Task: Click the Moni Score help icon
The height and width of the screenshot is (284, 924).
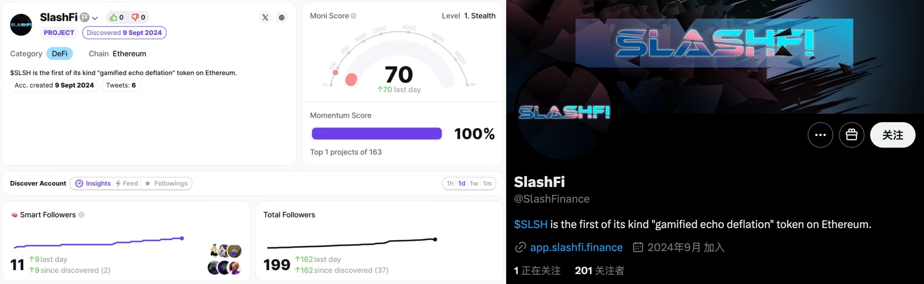Action: pos(354,16)
